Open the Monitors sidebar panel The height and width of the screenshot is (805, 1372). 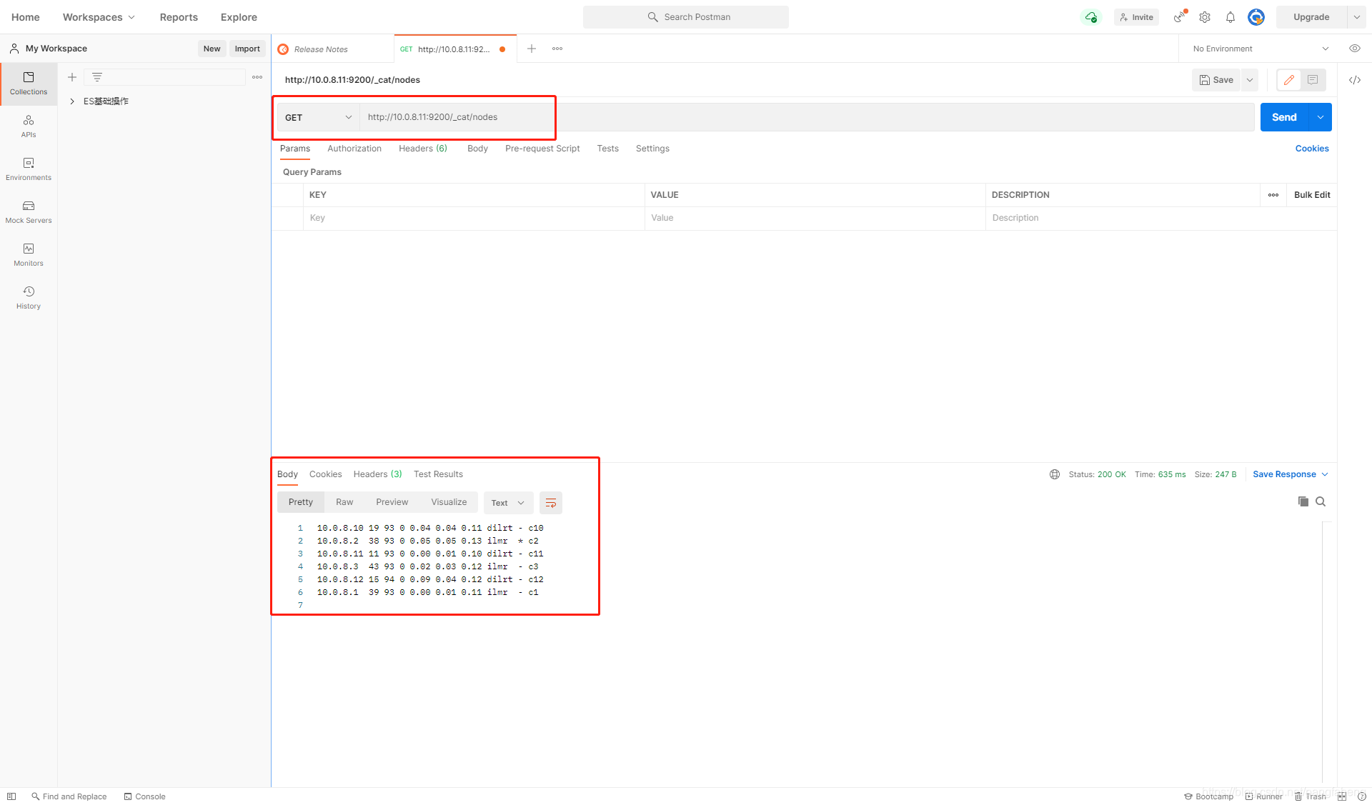coord(29,255)
